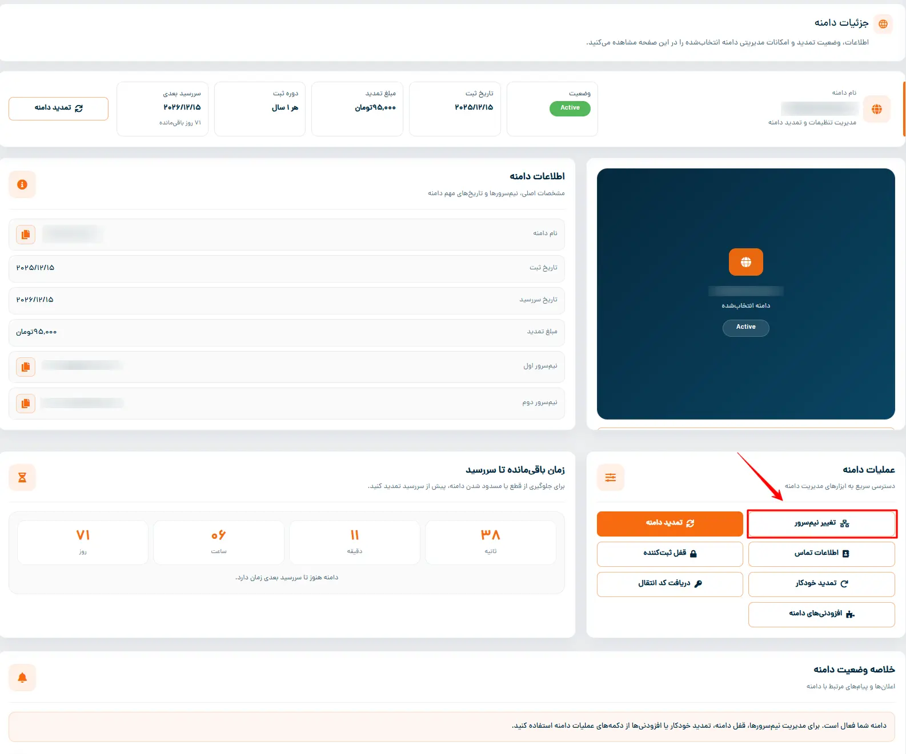
Task: Open the 'اطلاعات تماس' contact information
Action: [x=821, y=554]
